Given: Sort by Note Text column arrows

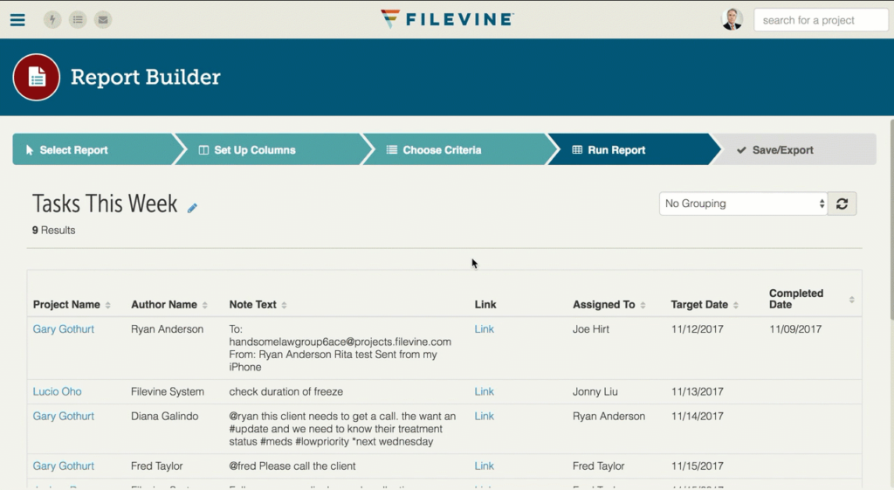Looking at the screenshot, I should coord(284,305).
